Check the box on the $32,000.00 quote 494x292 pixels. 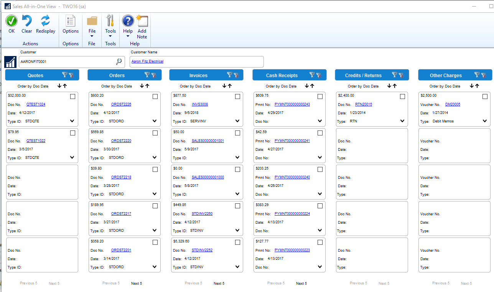[x=73, y=97]
